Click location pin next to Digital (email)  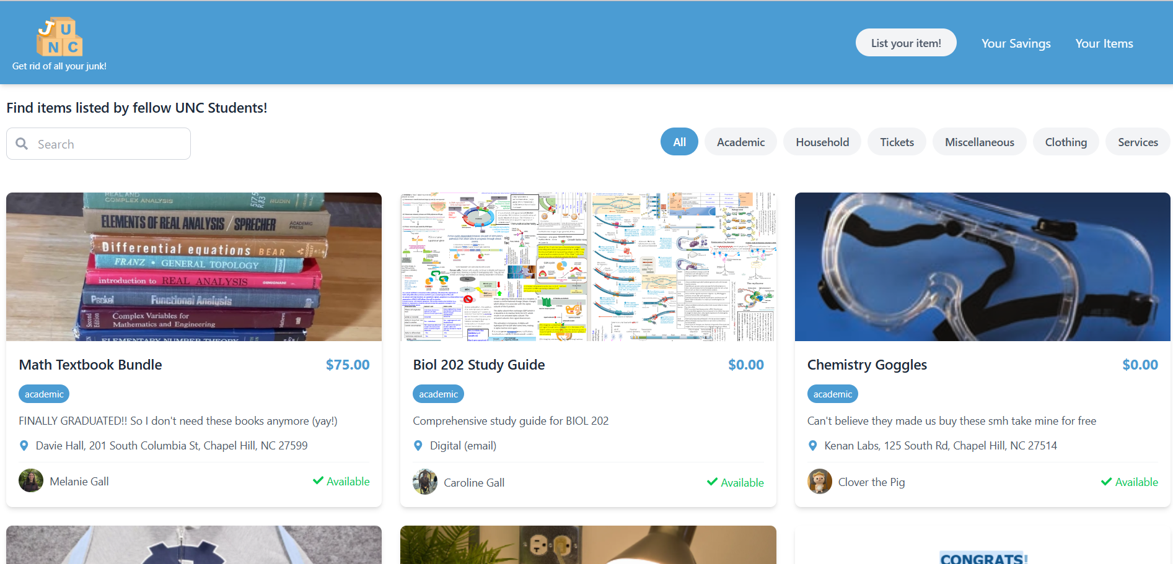418,446
